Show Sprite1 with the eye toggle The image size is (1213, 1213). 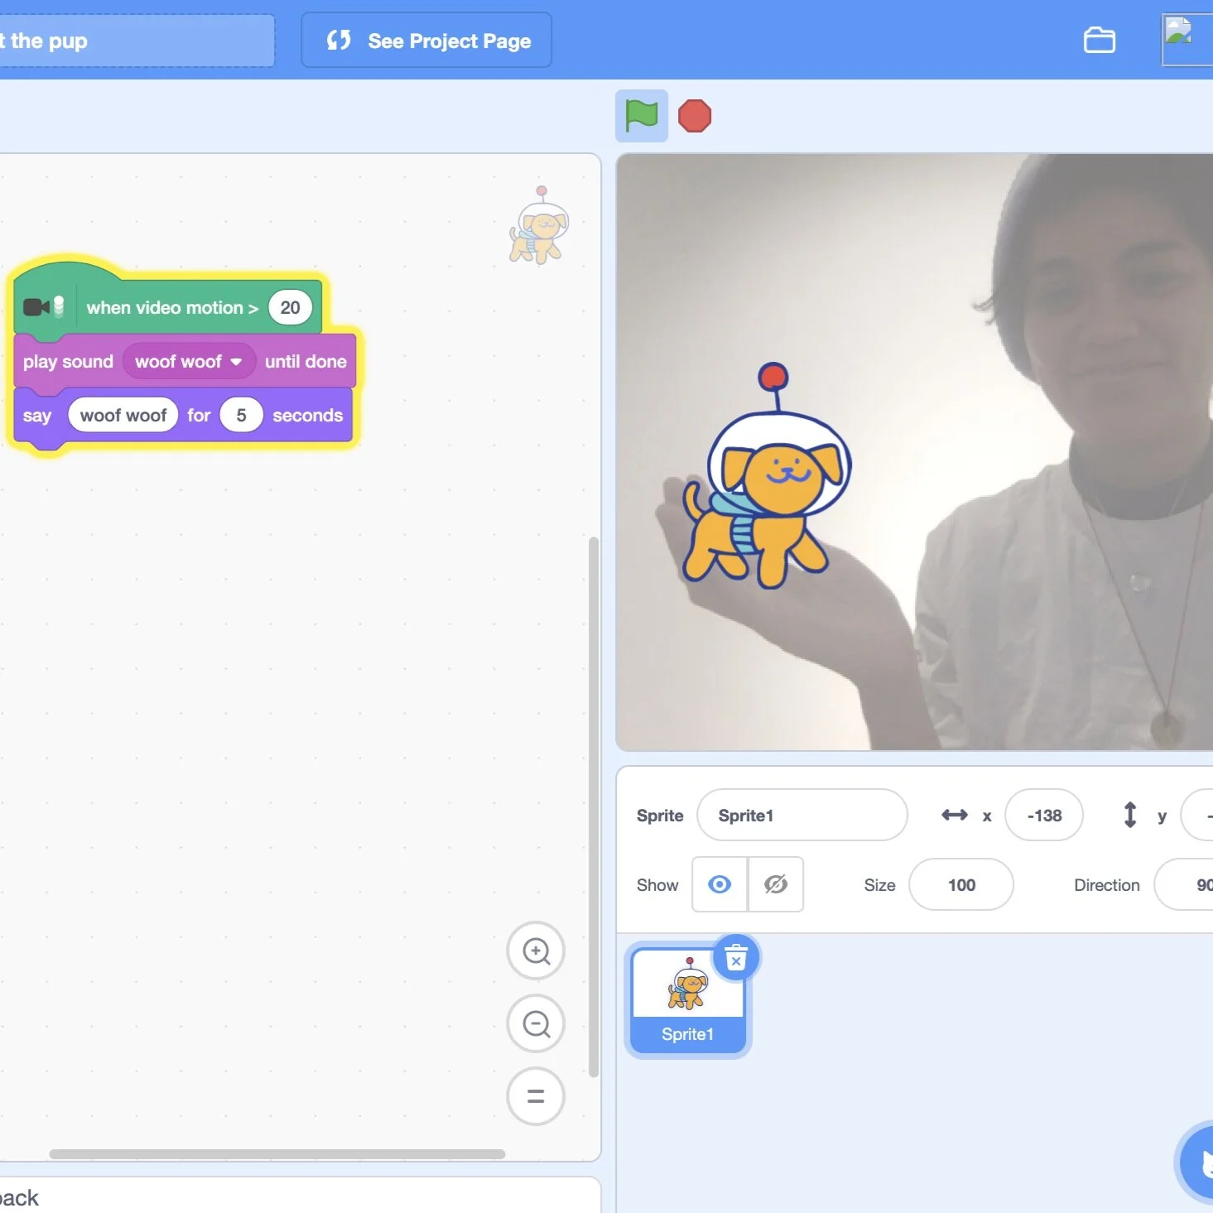pyautogui.click(x=719, y=884)
